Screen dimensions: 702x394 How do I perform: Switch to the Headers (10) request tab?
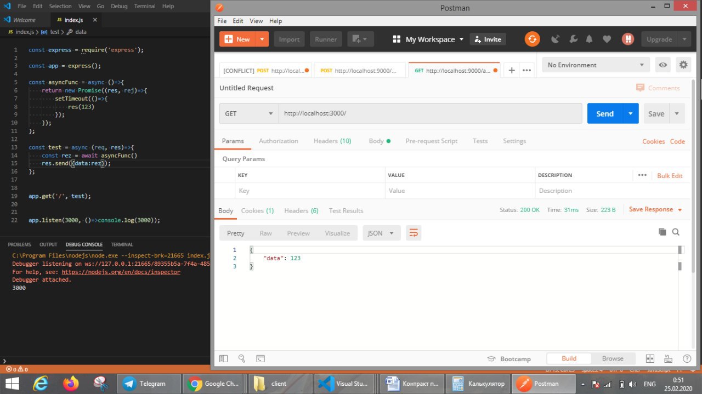pyautogui.click(x=332, y=141)
